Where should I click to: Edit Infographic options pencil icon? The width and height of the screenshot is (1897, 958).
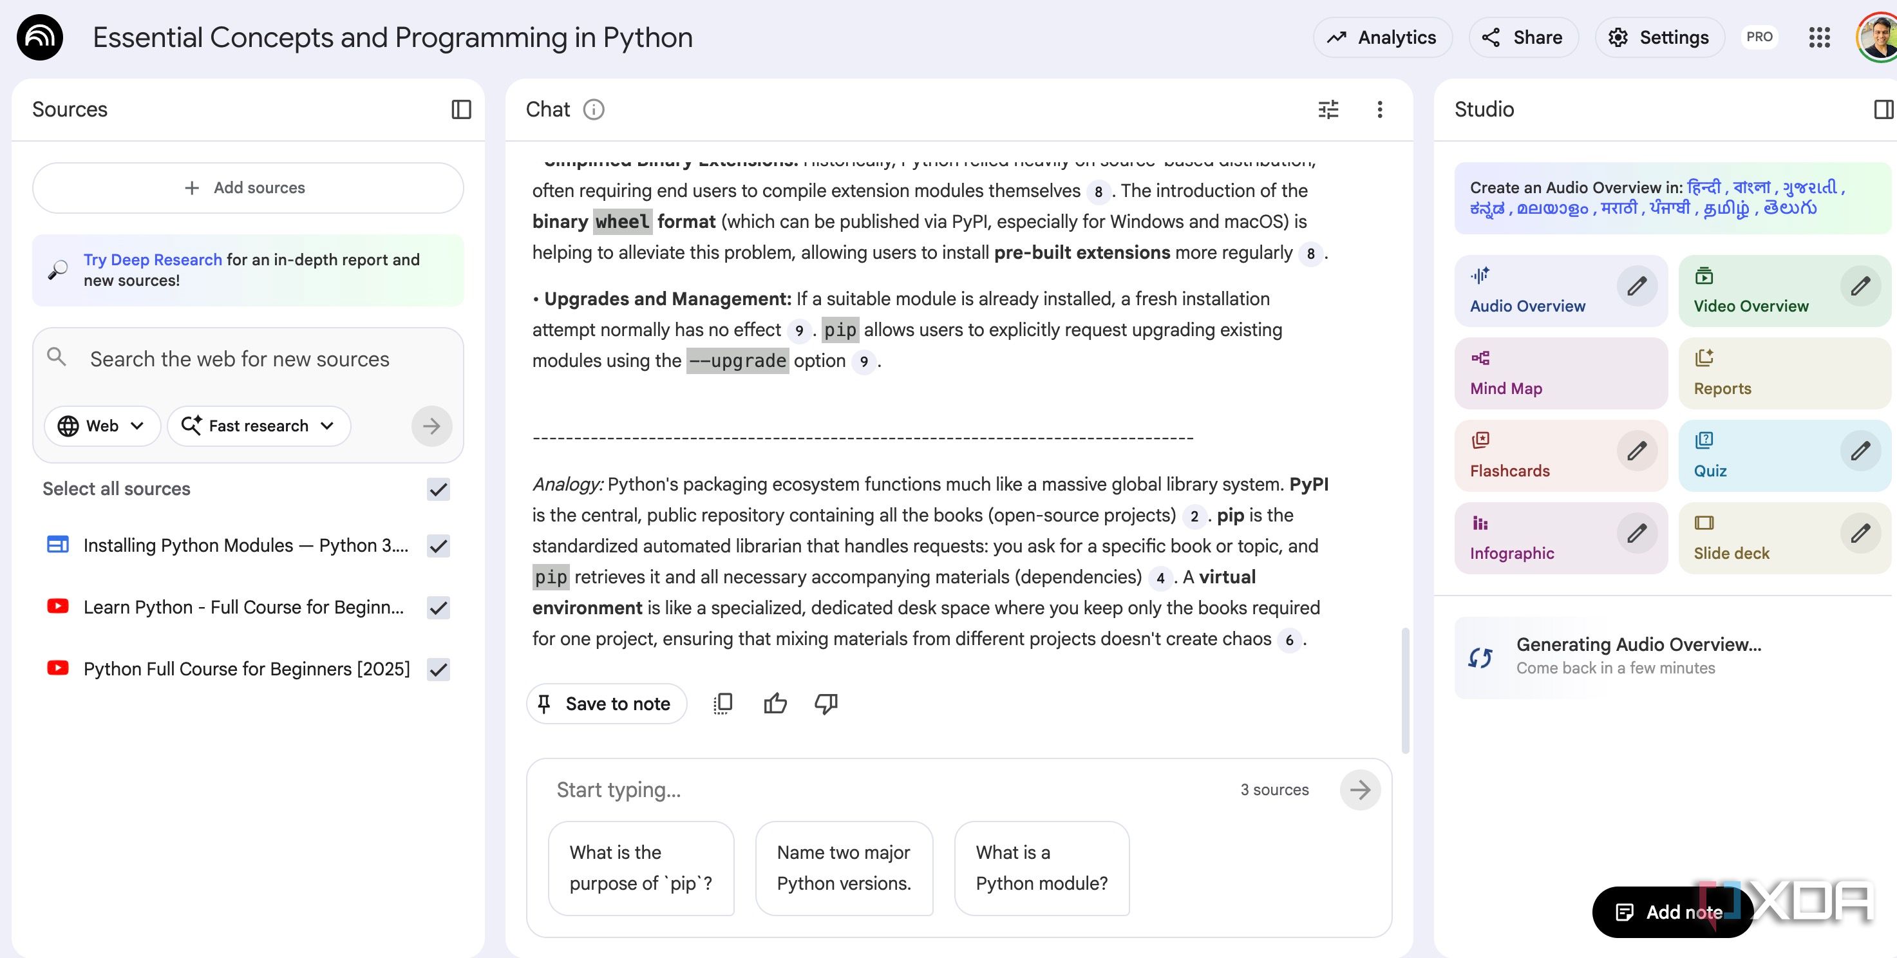(x=1636, y=533)
